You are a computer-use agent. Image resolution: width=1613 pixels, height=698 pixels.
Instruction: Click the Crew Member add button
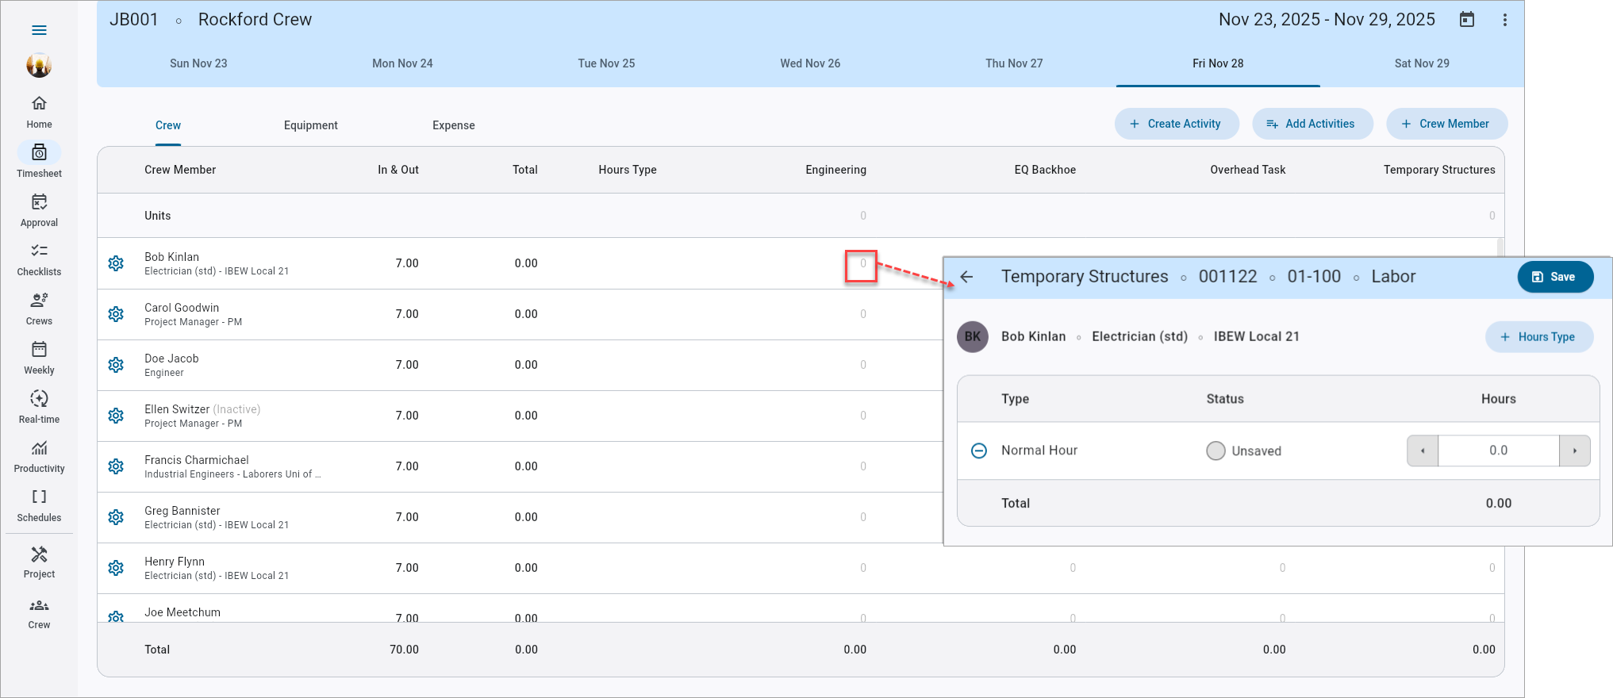[1446, 124]
